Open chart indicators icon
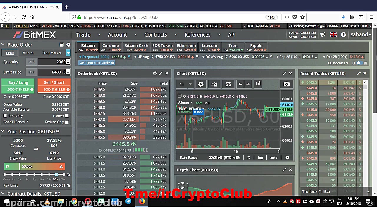377x212 pixels. [x=214, y=84]
